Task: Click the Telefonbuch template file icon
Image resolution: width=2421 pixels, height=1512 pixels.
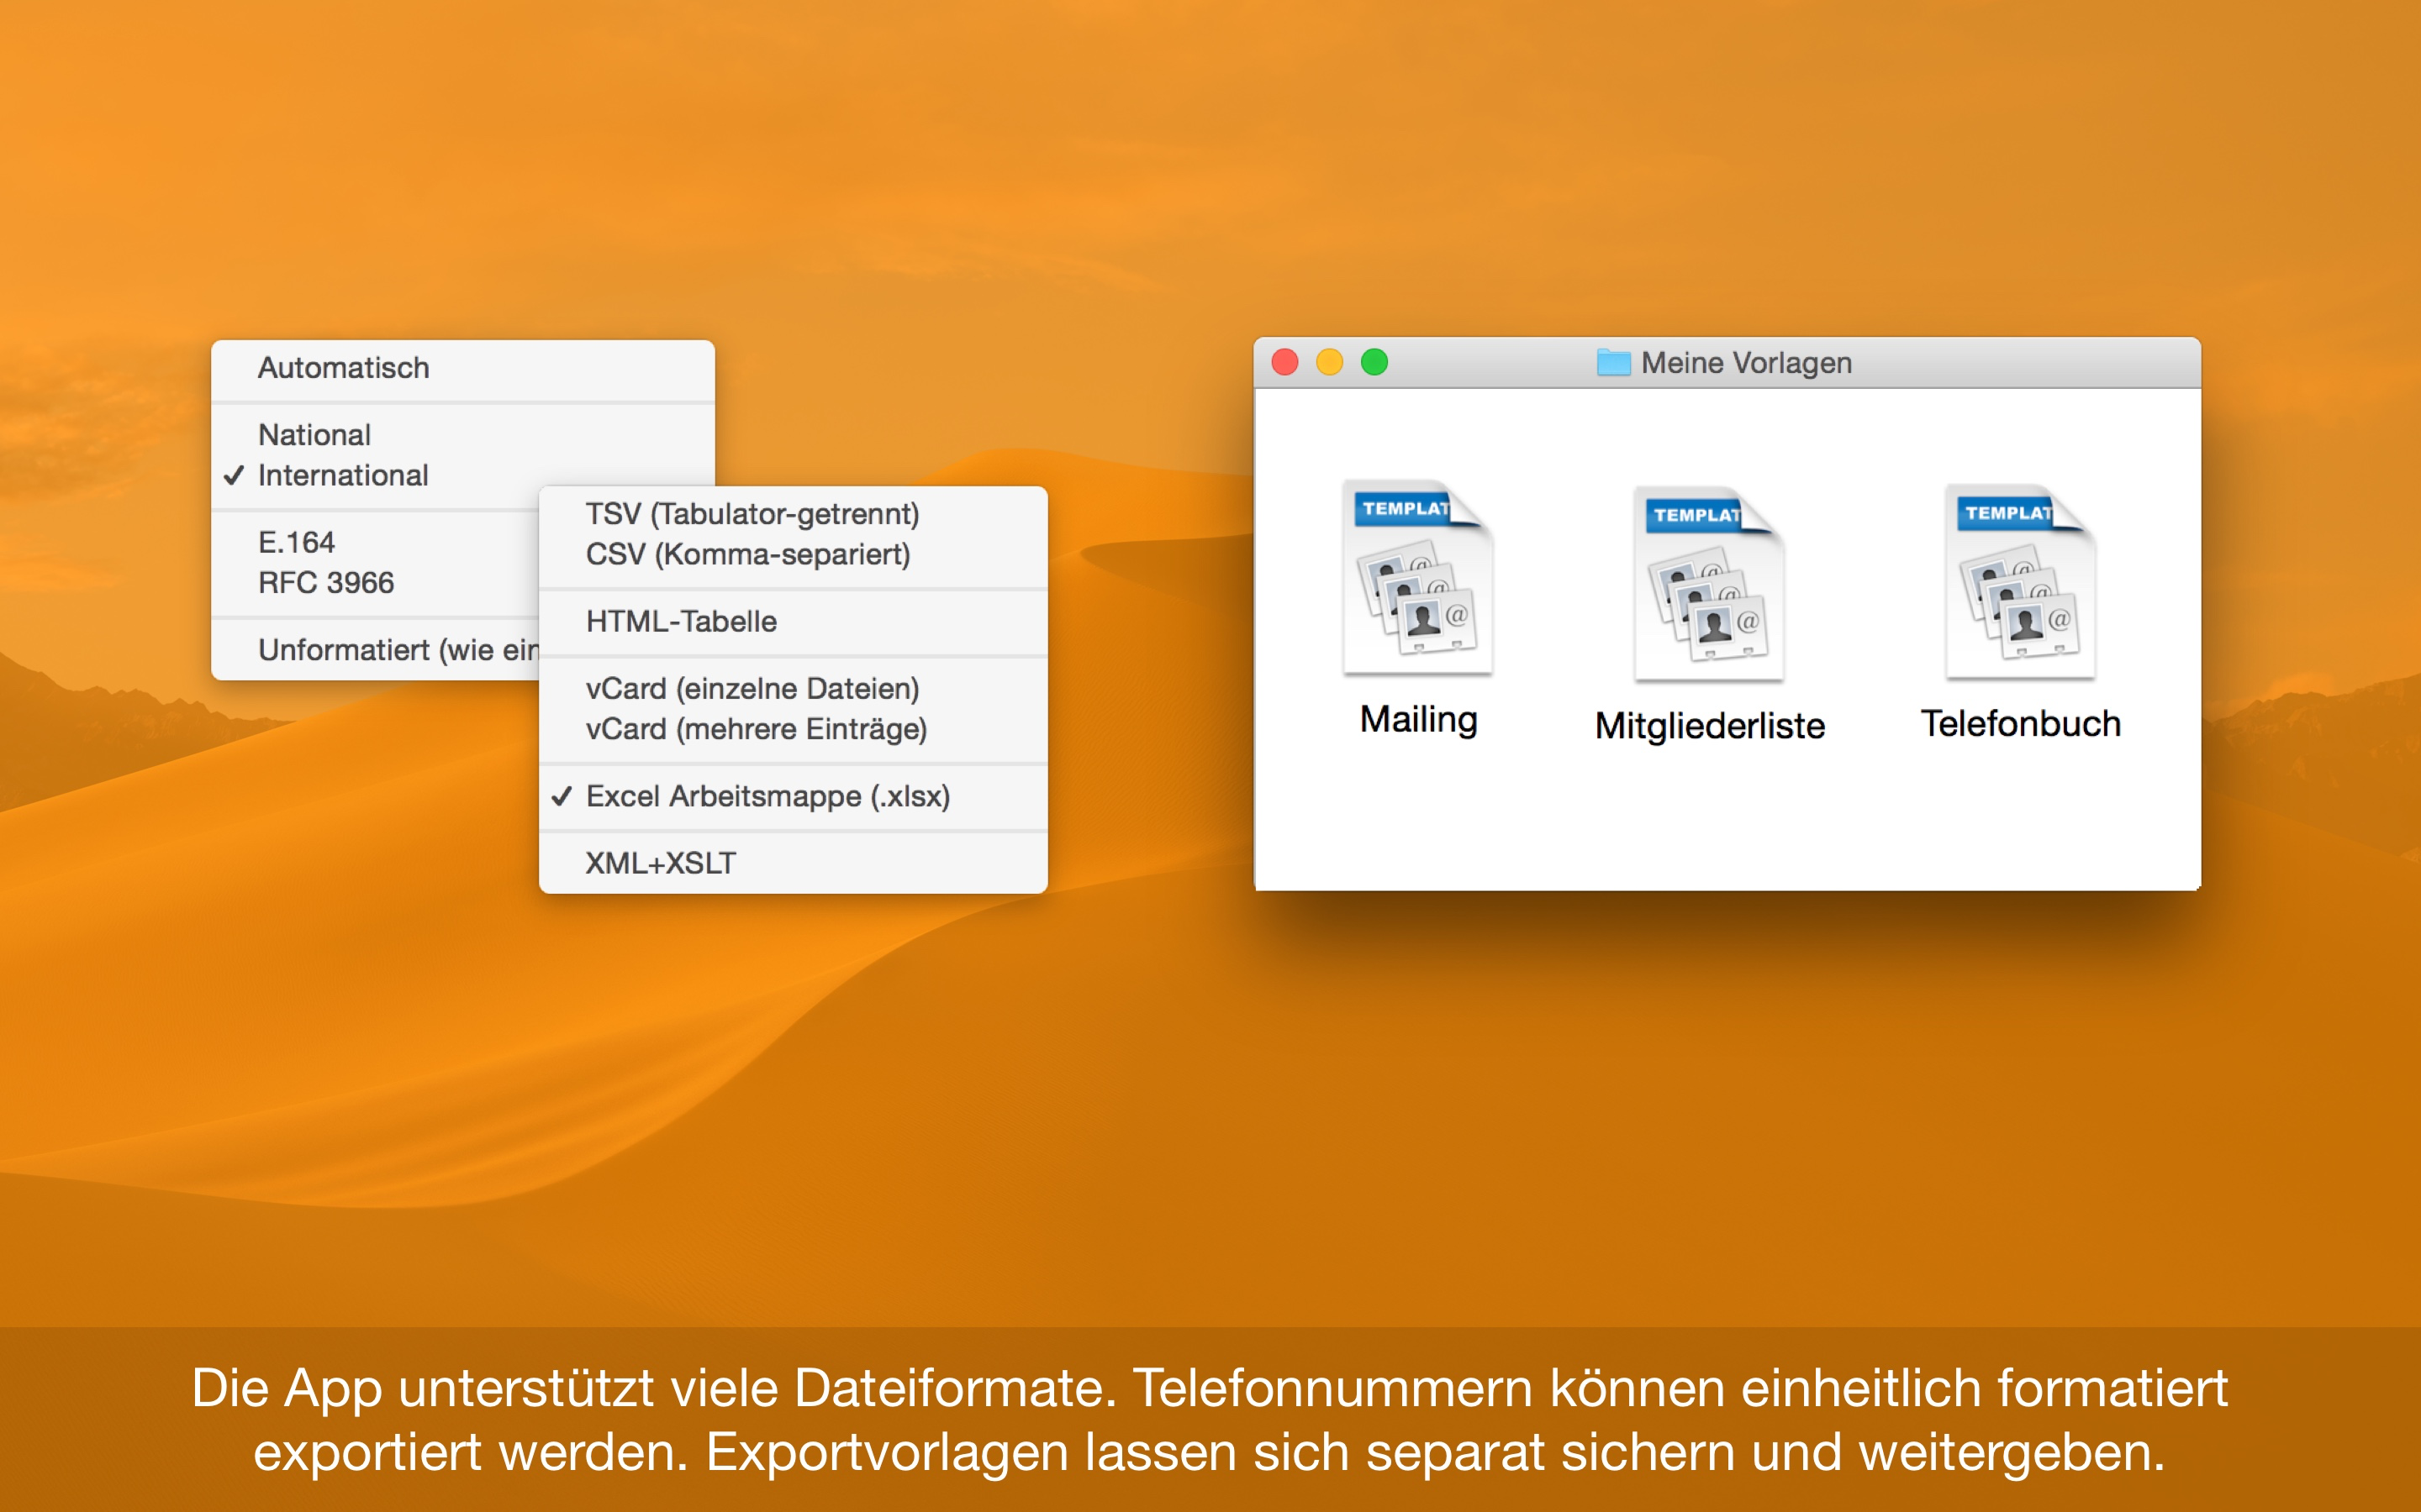Action: point(2020,584)
